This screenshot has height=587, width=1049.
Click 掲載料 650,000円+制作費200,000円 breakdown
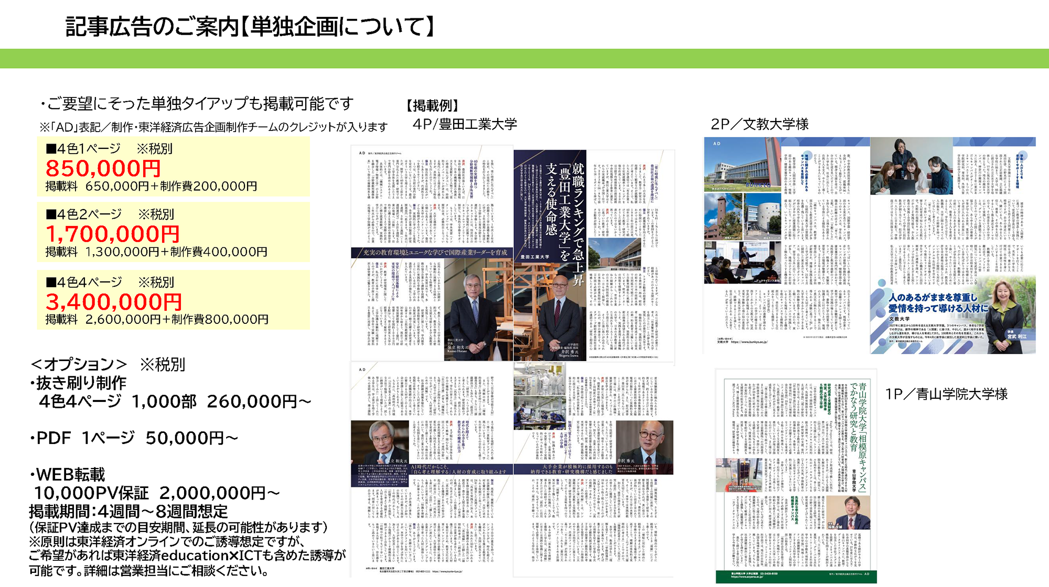click(151, 187)
